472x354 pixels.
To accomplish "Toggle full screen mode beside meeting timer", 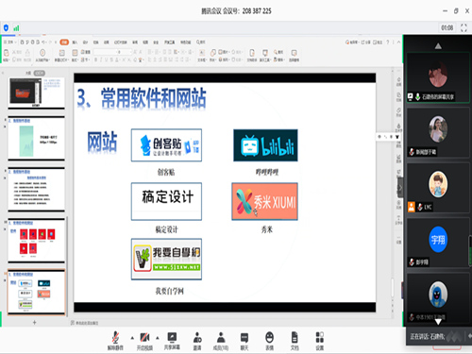I will coord(464,27).
